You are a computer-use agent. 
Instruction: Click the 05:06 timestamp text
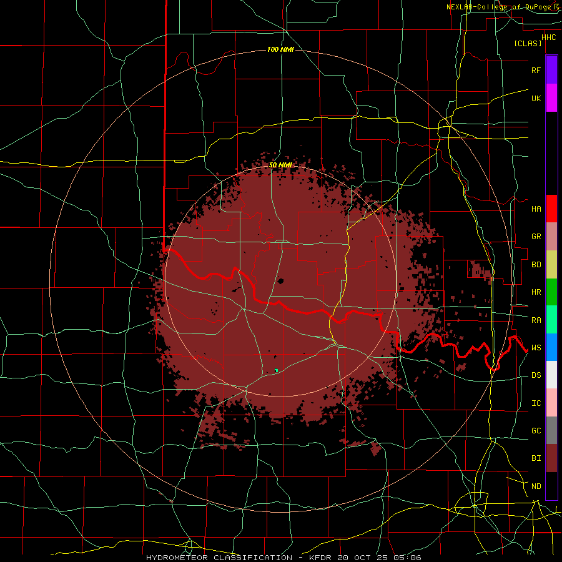pos(408,558)
